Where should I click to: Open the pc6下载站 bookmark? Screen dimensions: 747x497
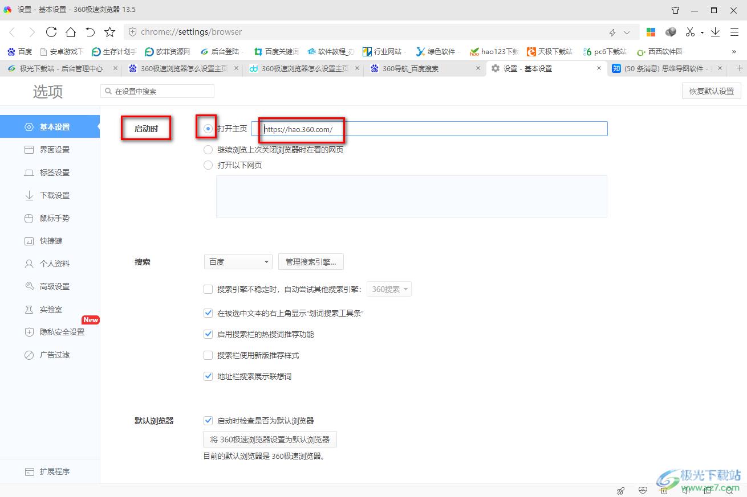[604, 51]
